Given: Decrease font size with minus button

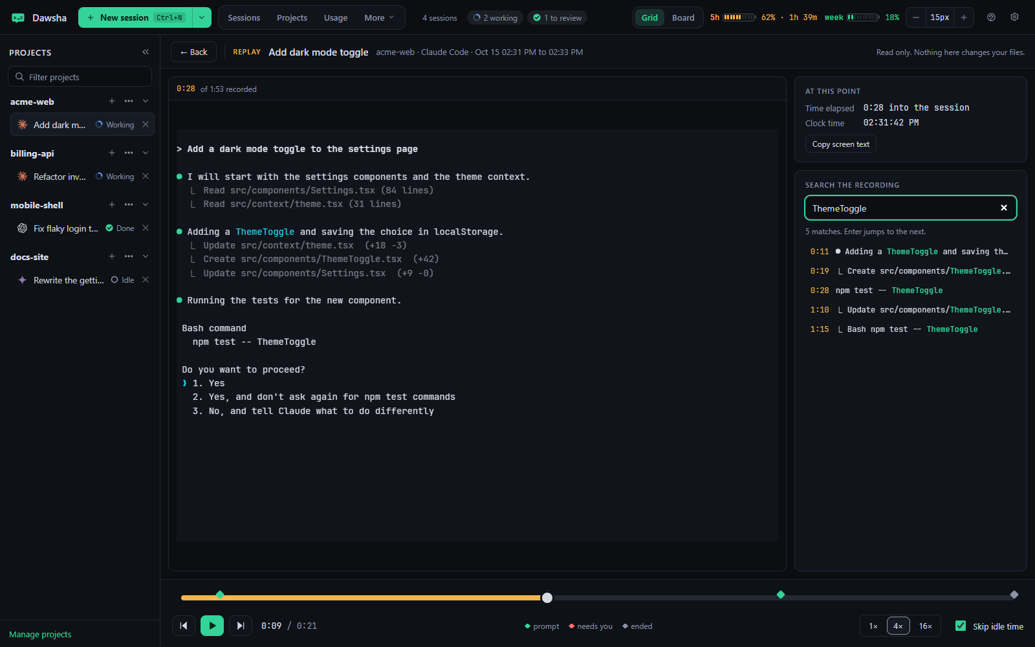Looking at the screenshot, I should click(916, 17).
